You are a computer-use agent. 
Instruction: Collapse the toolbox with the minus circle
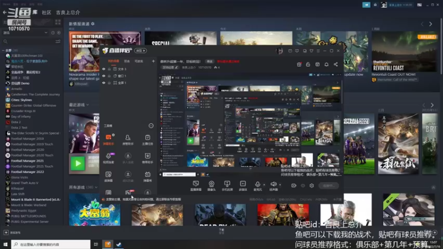click(x=151, y=126)
